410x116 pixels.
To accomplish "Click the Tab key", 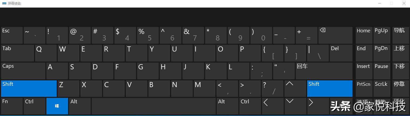I will tap(18, 53).
